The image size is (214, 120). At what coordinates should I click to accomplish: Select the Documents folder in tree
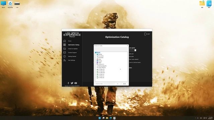pyautogui.click(x=100, y=56)
